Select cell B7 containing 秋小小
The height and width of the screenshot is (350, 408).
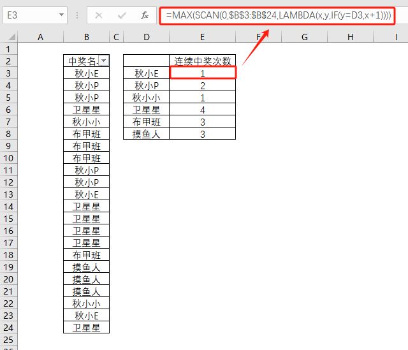point(87,122)
